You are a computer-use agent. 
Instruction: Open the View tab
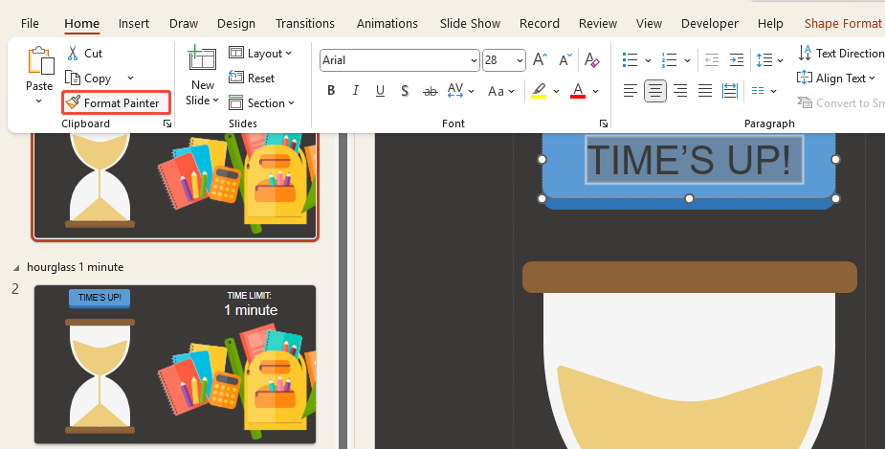coord(649,23)
